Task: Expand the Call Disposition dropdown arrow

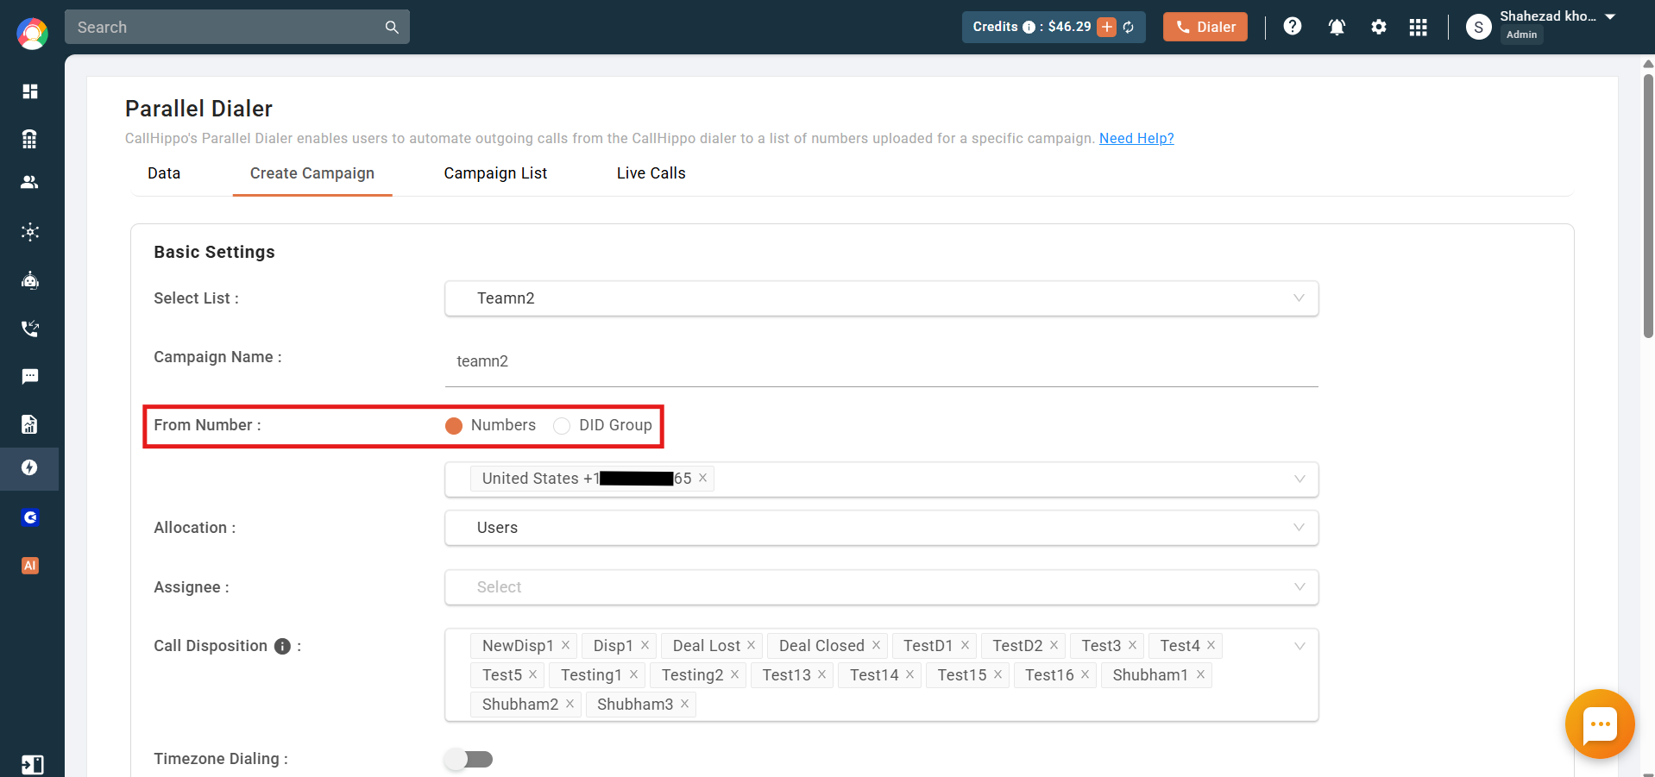Action: click(1299, 646)
